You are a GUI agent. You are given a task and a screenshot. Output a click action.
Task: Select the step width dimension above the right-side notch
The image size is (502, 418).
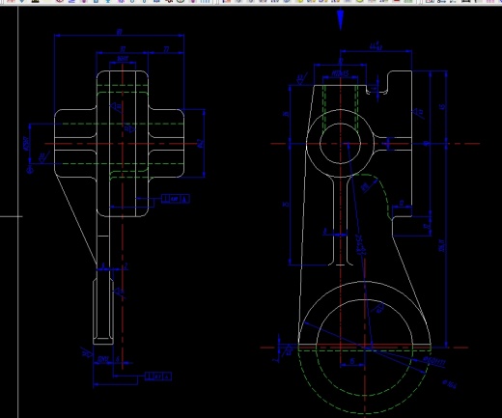coord(402,204)
